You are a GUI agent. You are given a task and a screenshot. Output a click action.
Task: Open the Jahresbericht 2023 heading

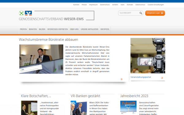pos(134,96)
